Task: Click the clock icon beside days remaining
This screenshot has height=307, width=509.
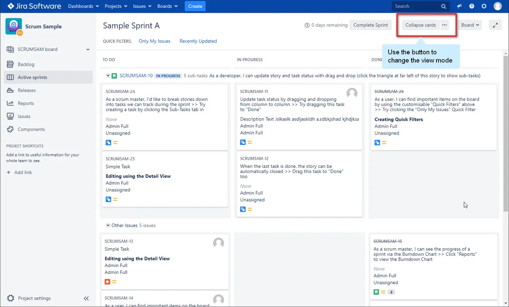Action: (x=307, y=25)
